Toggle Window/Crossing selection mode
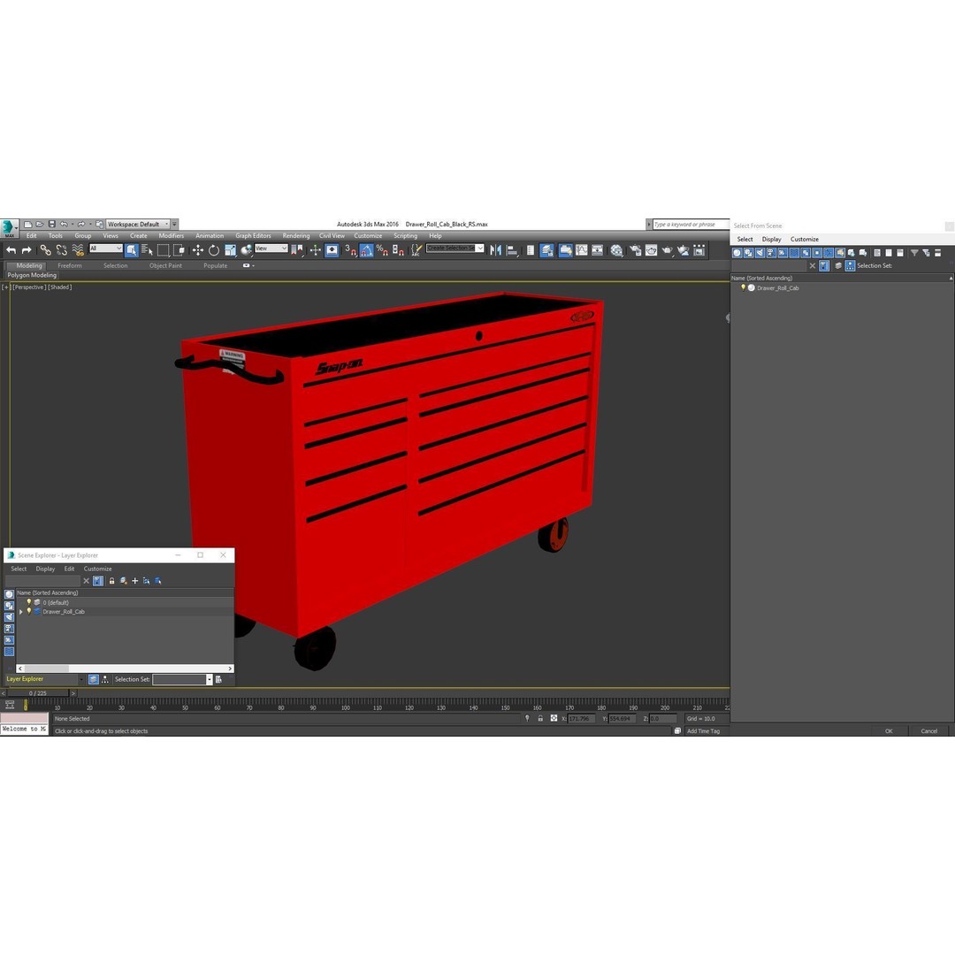This screenshot has width=955, height=955. (179, 249)
